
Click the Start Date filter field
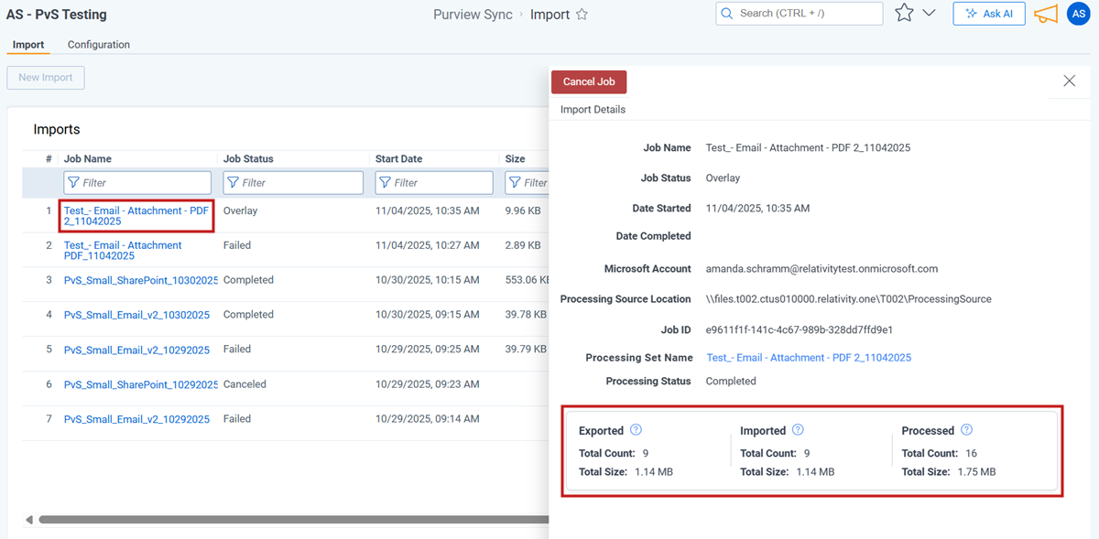[x=434, y=183]
